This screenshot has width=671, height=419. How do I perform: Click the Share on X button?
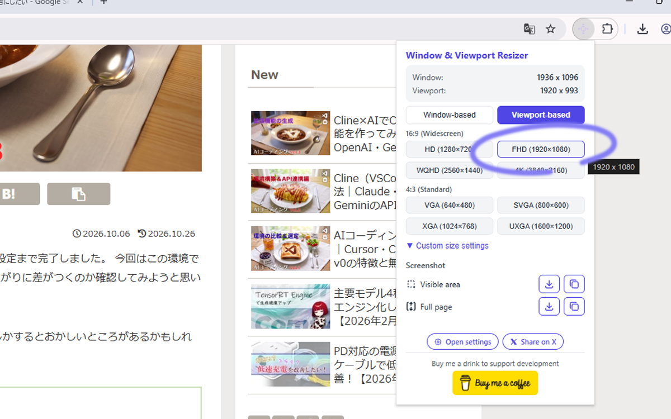pos(533,342)
